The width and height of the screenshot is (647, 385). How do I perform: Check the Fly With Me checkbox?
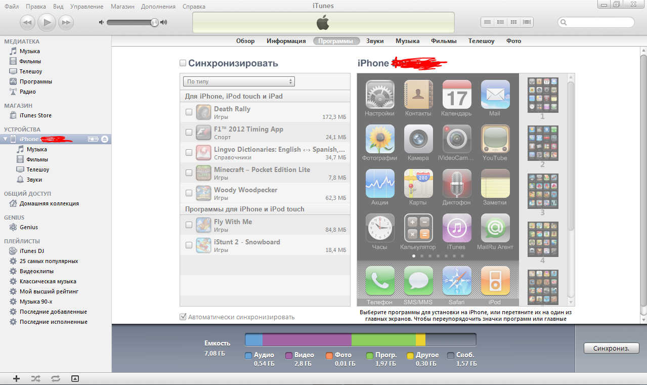pos(189,225)
